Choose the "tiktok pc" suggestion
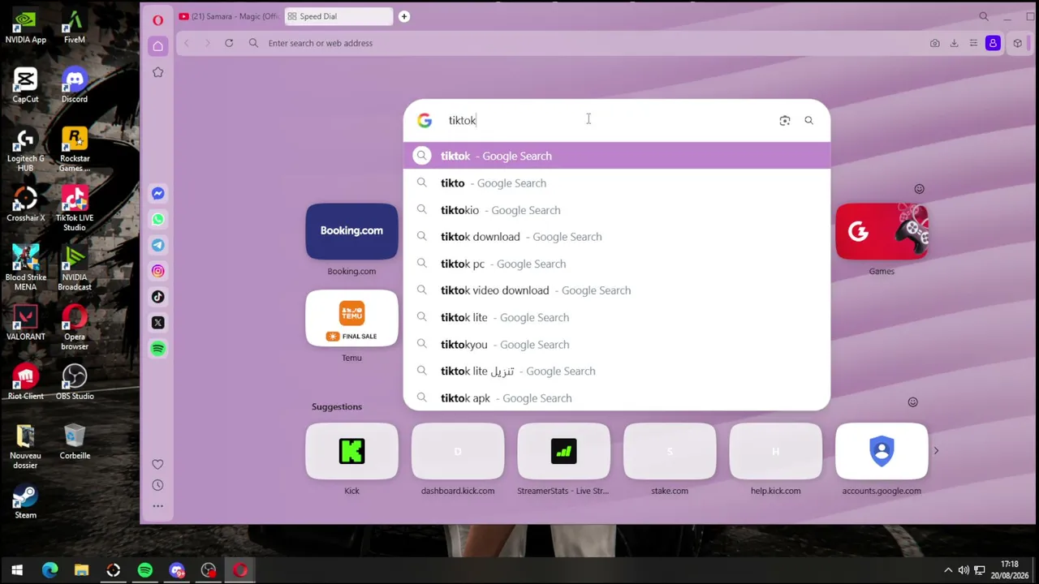Image resolution: width=1039 pixels, height=584 pixels. click(617, 264)
